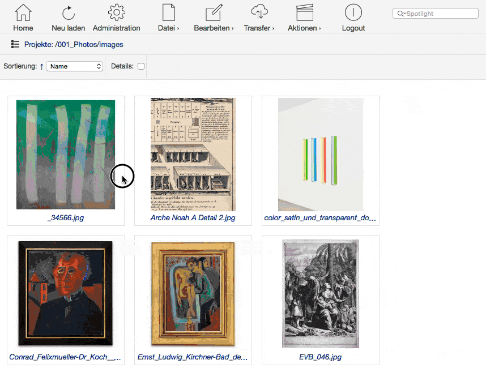Expand the Bearbeiten menu
Viewport: 486px width, 368px height.
tap(214, 13)
